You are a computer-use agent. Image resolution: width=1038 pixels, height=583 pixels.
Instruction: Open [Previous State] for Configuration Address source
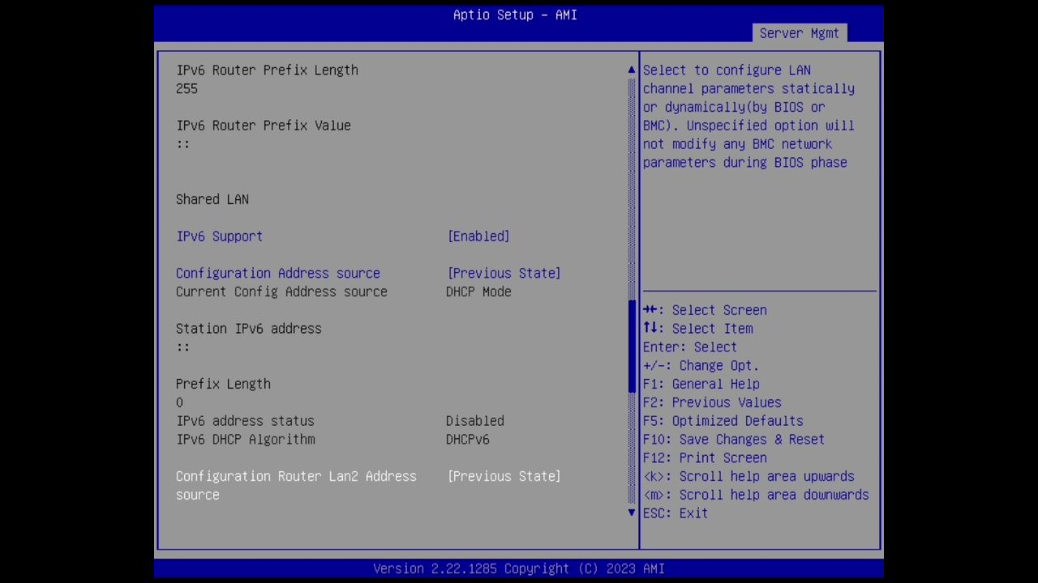(x=504, y=273)
